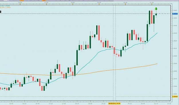Viewport: 179px width, 105px height.
Task: Click the 1.3640 price axis label
Action: pyautogui.click(x=175, y=26)
